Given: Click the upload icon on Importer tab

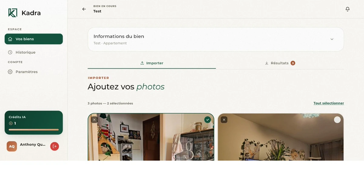Looking at the screenshot, I should pyautogui.click(x=142, y=63).
